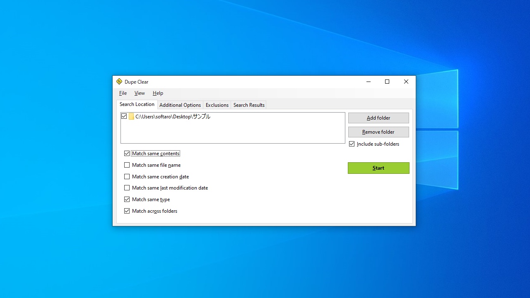Click the Add folder button

click(378, 118)
